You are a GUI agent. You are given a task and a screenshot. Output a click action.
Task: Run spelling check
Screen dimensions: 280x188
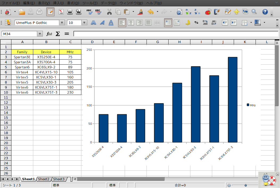[89, 12]
